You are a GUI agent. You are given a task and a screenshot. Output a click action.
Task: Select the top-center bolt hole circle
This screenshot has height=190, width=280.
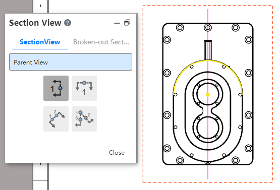click(x=208, y=28)
